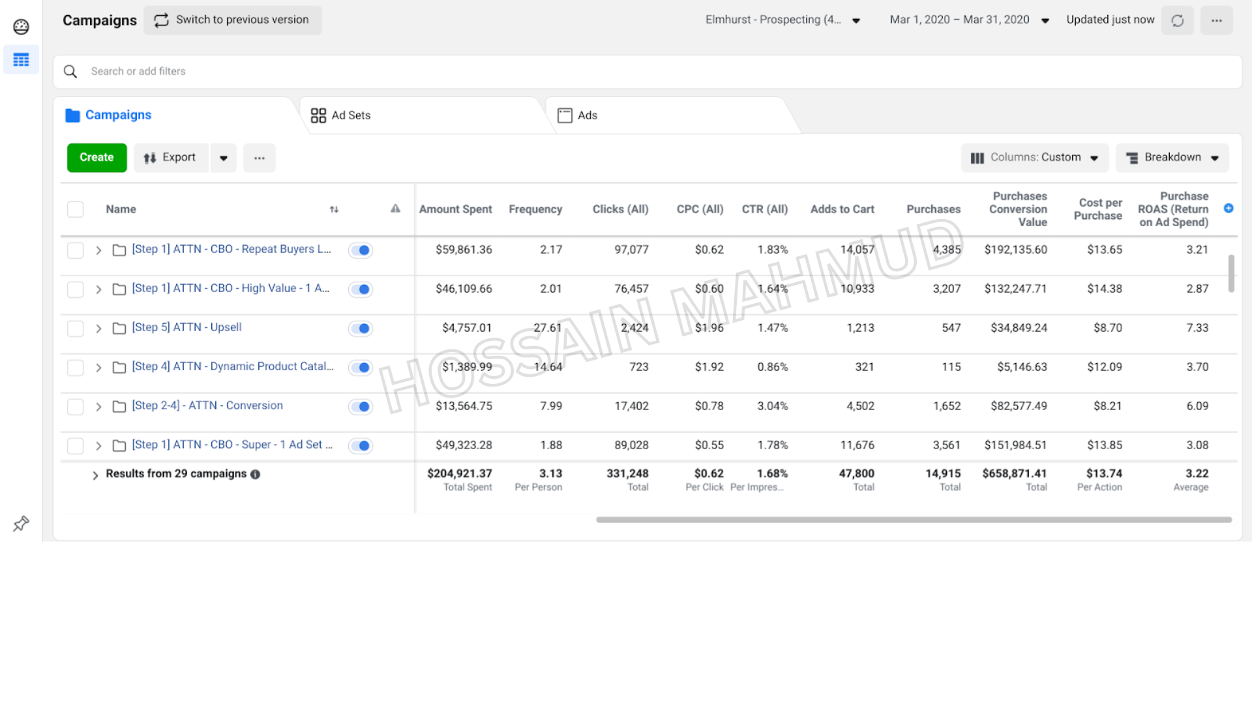The height and width of the screenshot is (704, 1252).
Task: Click the vertical table scrollbar
Action: click(1231, 274)
